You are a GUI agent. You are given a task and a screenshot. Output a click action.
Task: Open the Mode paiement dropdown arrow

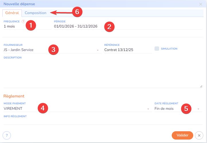click(148, 109)
